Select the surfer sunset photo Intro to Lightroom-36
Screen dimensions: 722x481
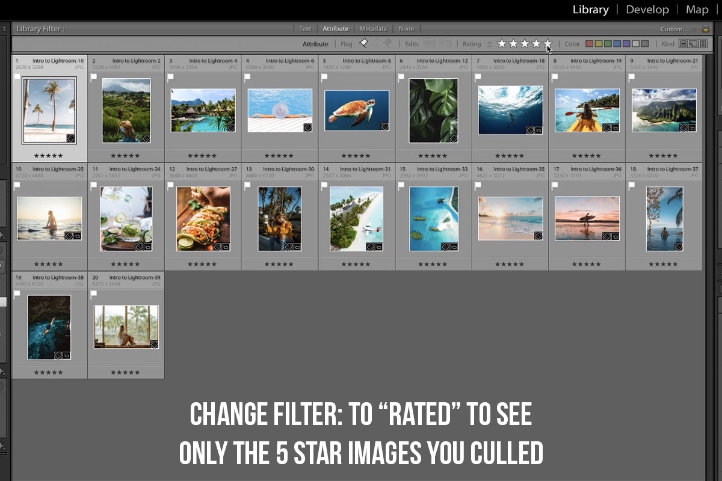point(587,219)
